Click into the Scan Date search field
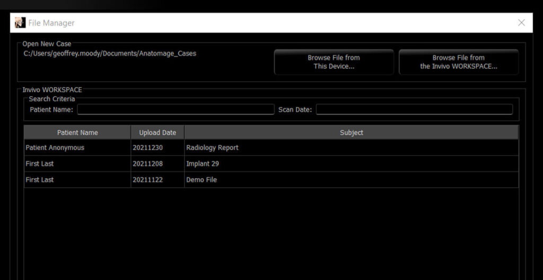The image size is (543, 280). tap(414, 109)
